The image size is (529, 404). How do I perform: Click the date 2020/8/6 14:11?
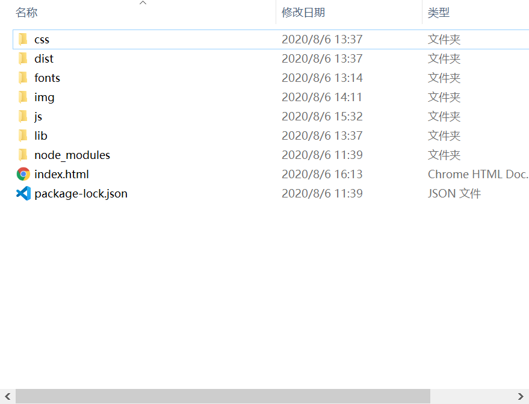[322, 97]
